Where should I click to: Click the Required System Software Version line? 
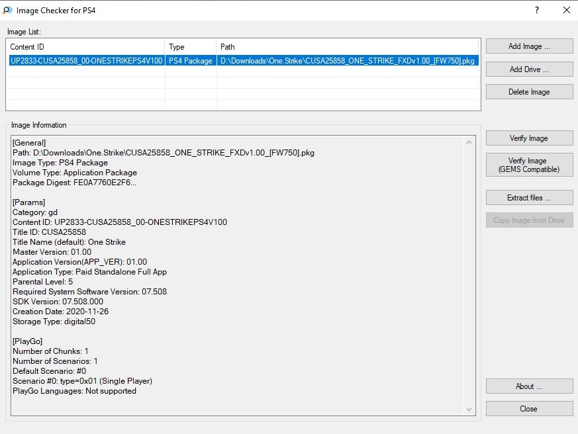click(x=89, y=292)
